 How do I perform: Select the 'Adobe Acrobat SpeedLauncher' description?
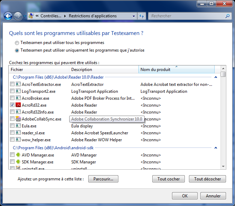click(100, 133)
